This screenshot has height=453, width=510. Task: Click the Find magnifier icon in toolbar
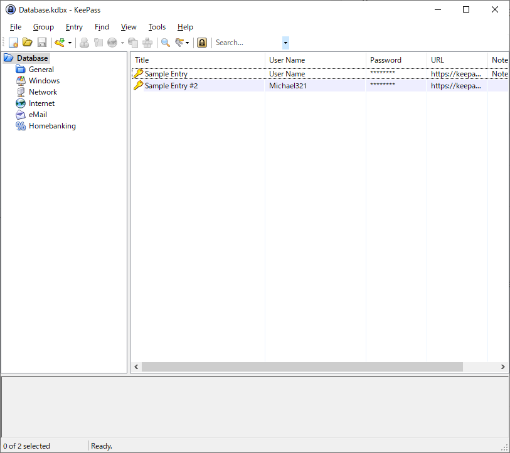click(166, 43)
